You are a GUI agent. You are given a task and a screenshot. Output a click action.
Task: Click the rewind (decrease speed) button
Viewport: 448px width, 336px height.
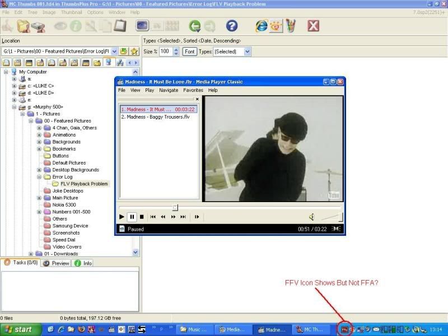(163, 217)
